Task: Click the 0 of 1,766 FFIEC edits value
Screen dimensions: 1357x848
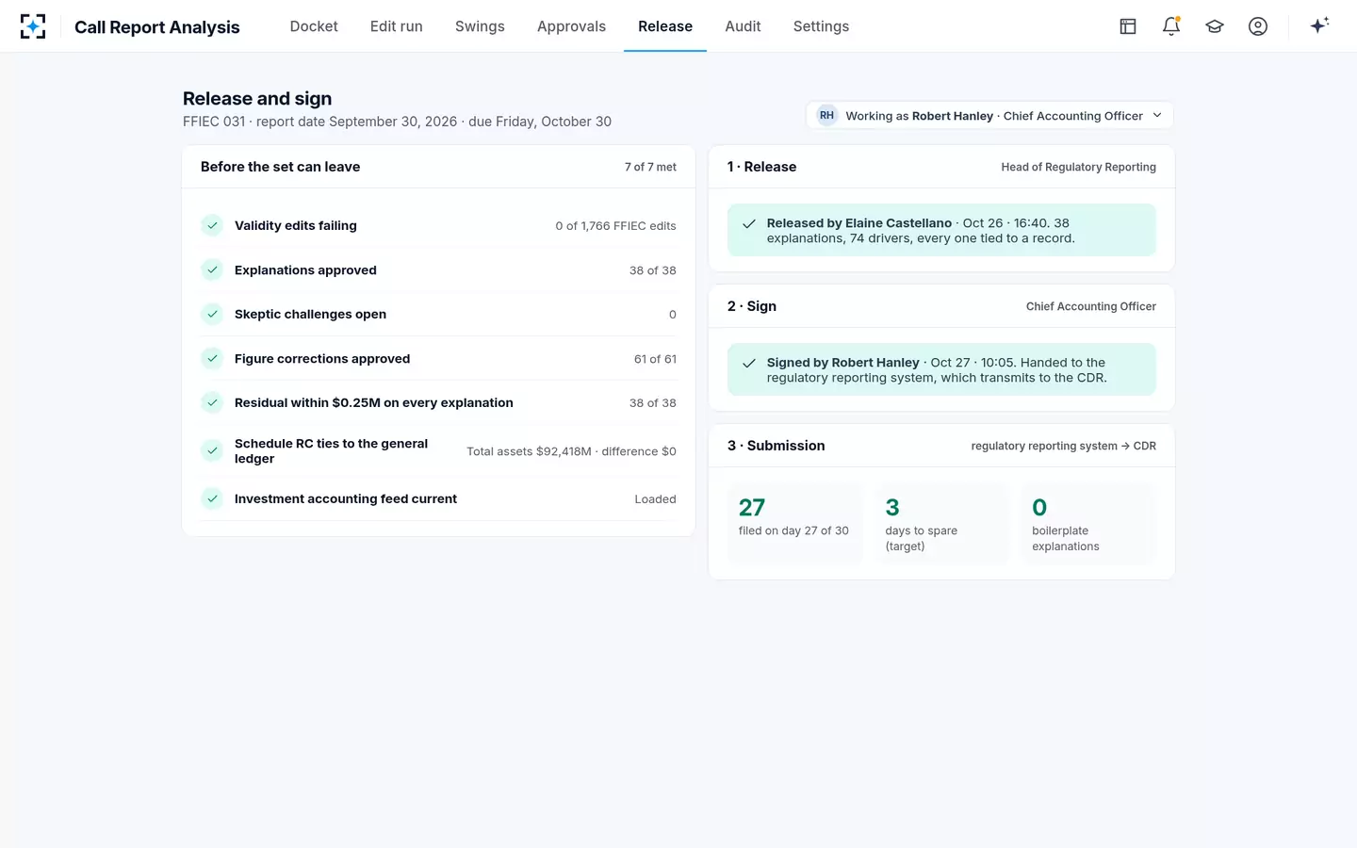Action: click(x=615, y=226)
